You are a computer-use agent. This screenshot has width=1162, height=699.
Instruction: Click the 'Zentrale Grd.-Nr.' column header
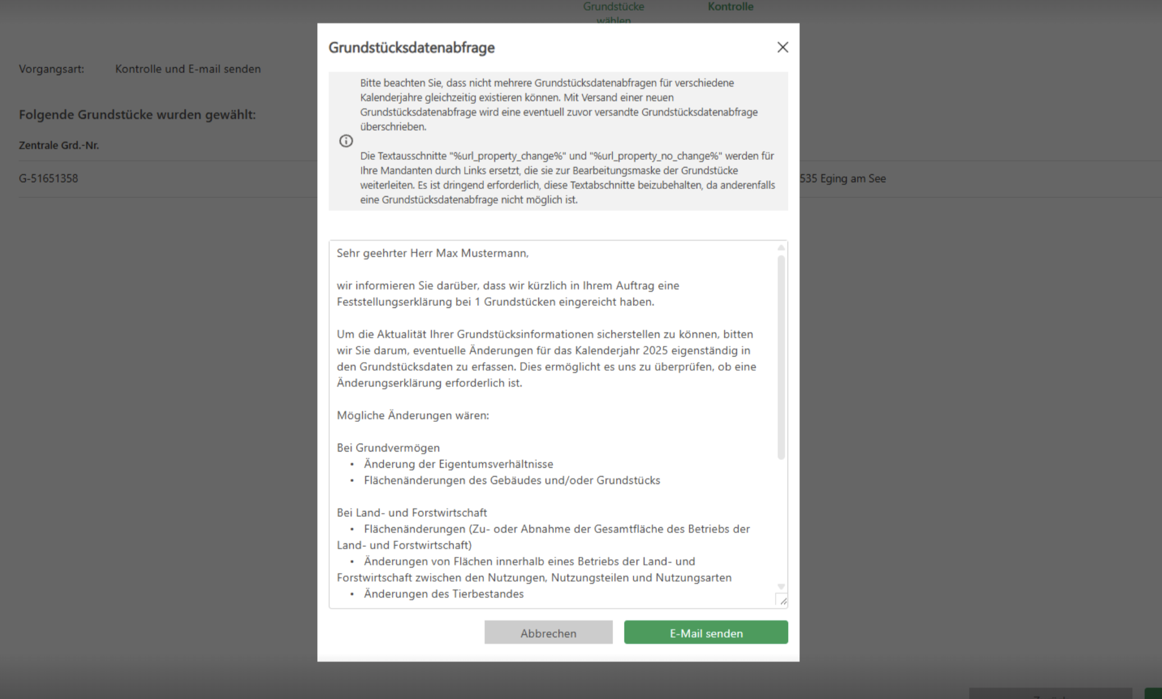[x=58, y=145]
